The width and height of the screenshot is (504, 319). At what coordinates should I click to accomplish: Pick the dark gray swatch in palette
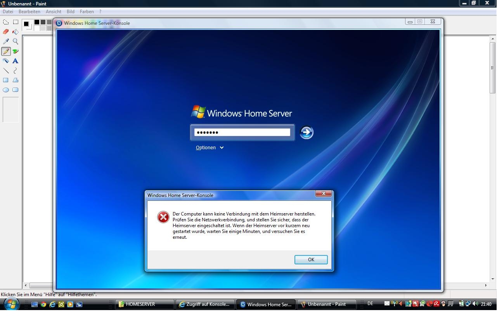(x=43, y=22)
